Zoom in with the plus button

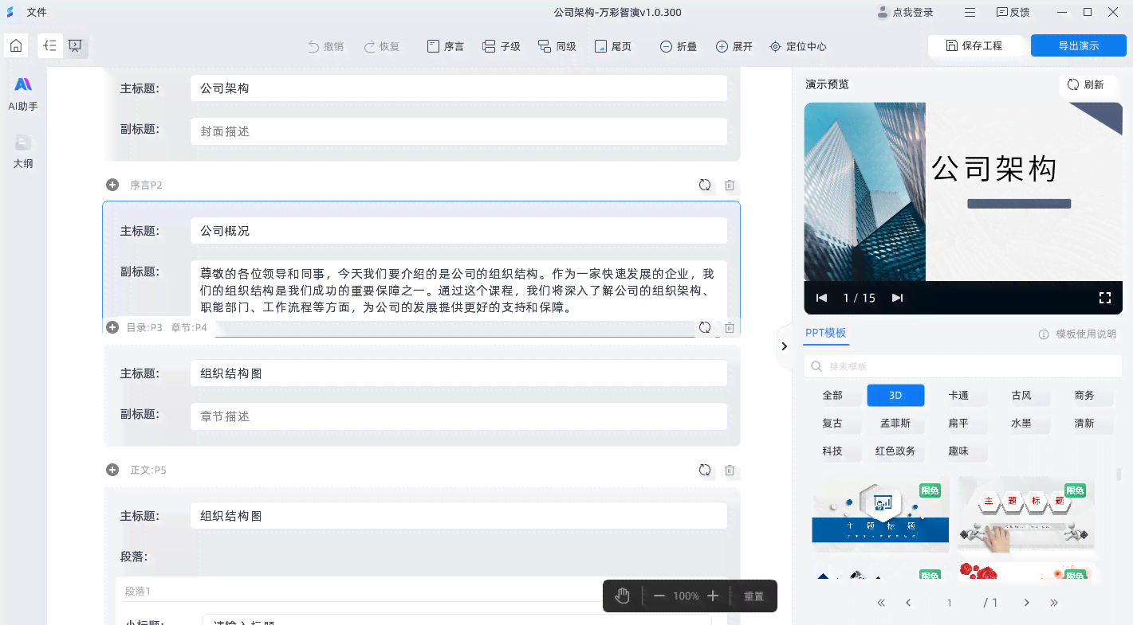pyautogui.click(x=713, y=596)
